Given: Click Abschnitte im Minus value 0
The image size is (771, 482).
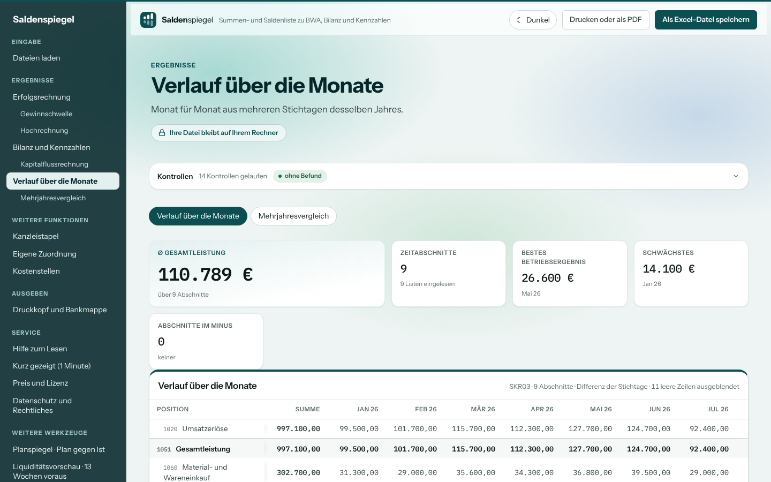Looking at the screenshot, I should coord(161,342).
